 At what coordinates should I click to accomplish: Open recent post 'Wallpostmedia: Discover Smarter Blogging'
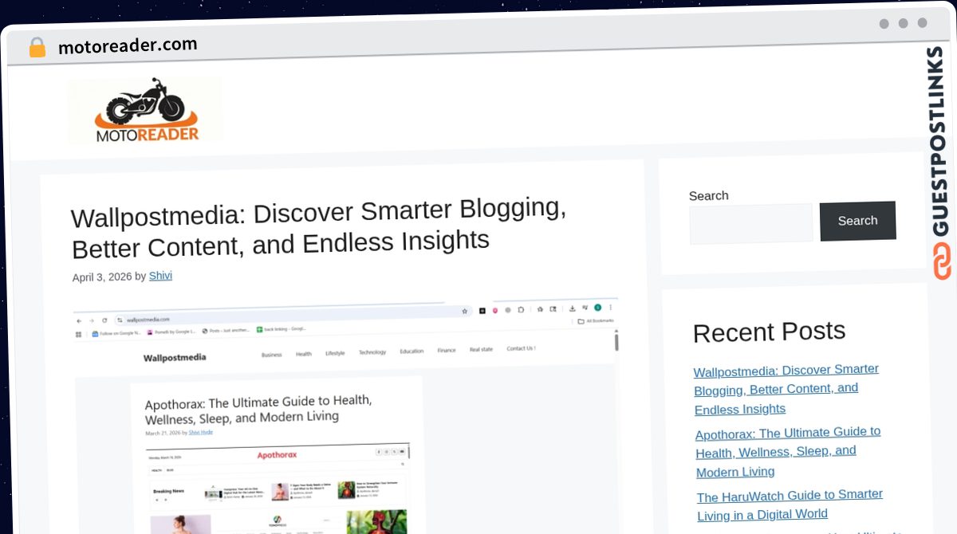[x=786, y=389]
